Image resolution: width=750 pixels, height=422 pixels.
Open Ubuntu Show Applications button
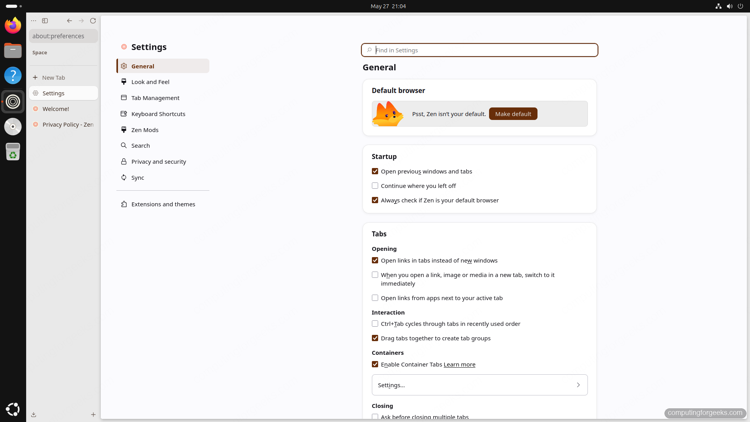(x=13, y=409)
